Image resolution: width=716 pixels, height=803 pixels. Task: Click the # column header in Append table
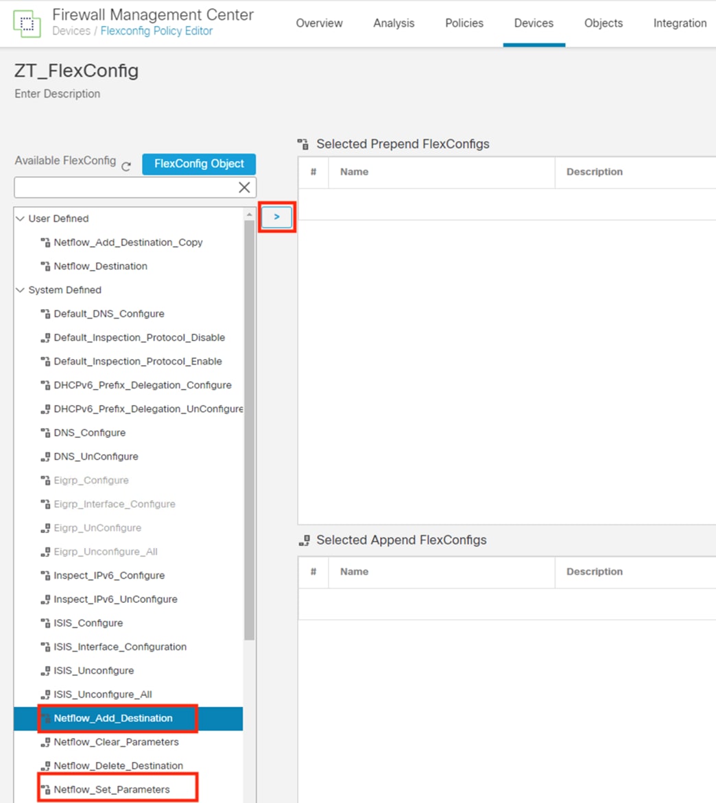[313, 572]
